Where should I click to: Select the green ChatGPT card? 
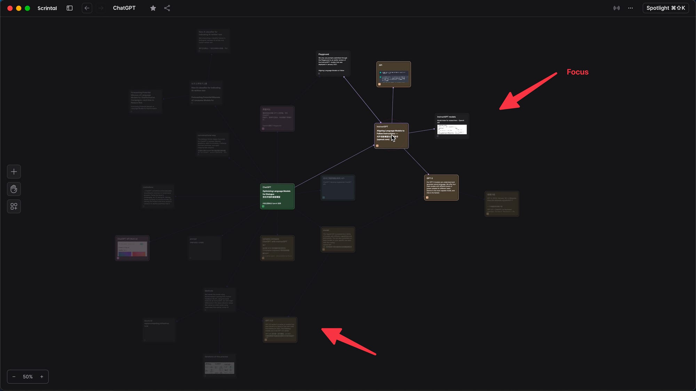point(277,196)
